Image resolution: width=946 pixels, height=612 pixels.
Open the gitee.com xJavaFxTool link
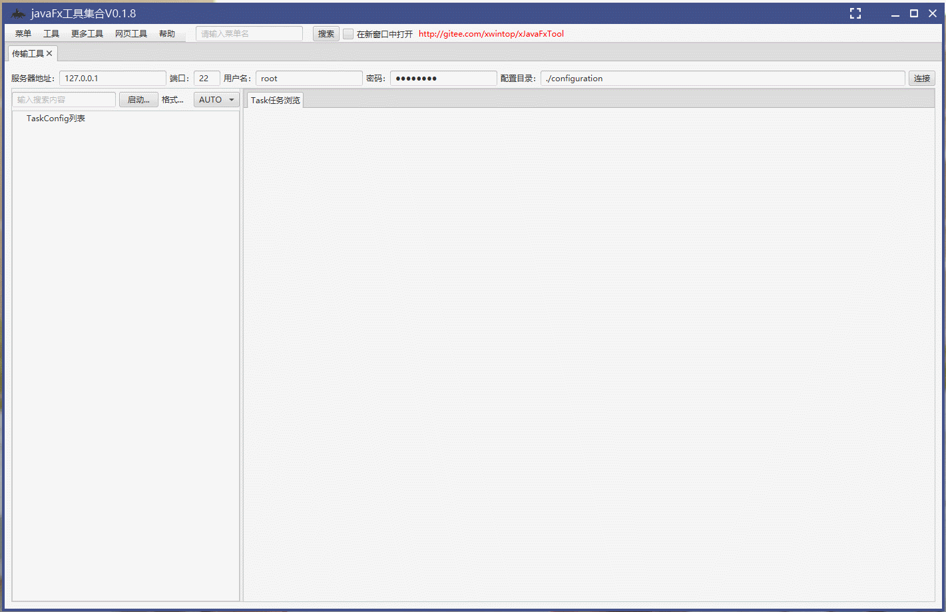491,34
